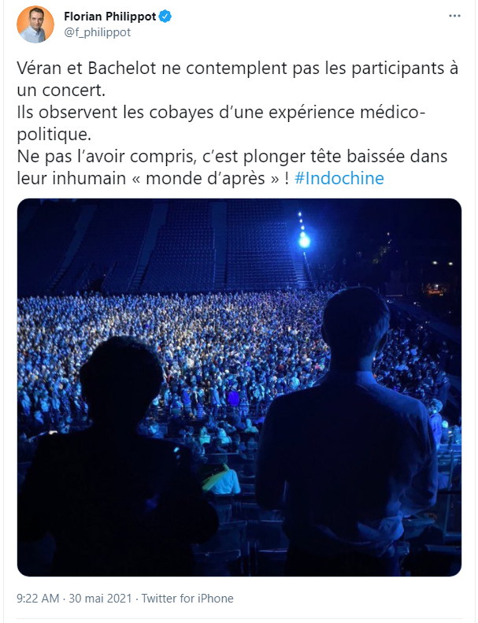
Task: Open Florian Philippot's profile avatar
Action: pos(35,24)
